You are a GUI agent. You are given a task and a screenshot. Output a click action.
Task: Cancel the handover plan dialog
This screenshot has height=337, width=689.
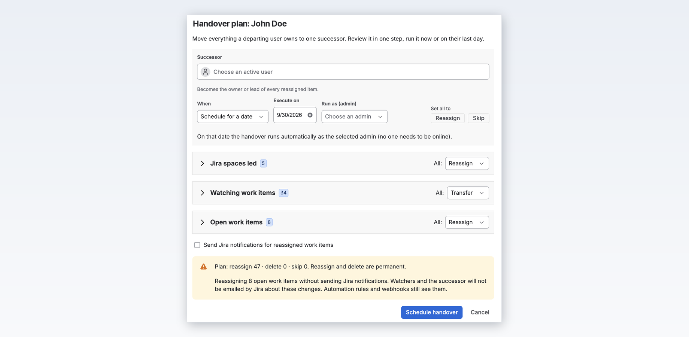point(480,312)
